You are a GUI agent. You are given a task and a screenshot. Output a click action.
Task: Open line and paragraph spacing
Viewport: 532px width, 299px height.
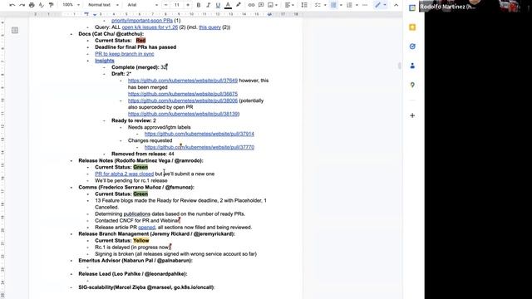304,5
